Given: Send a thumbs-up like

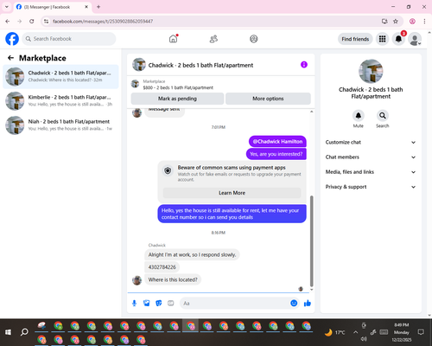Looking at the screenshot, I should (x=308, y=303).
